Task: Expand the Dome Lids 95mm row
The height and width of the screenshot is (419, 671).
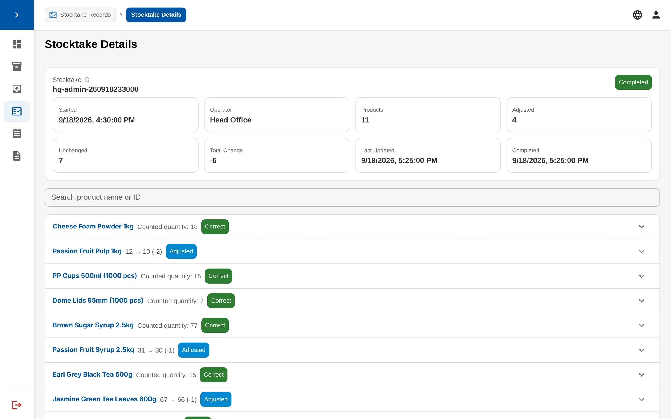Action: click(x=641, y=301)
